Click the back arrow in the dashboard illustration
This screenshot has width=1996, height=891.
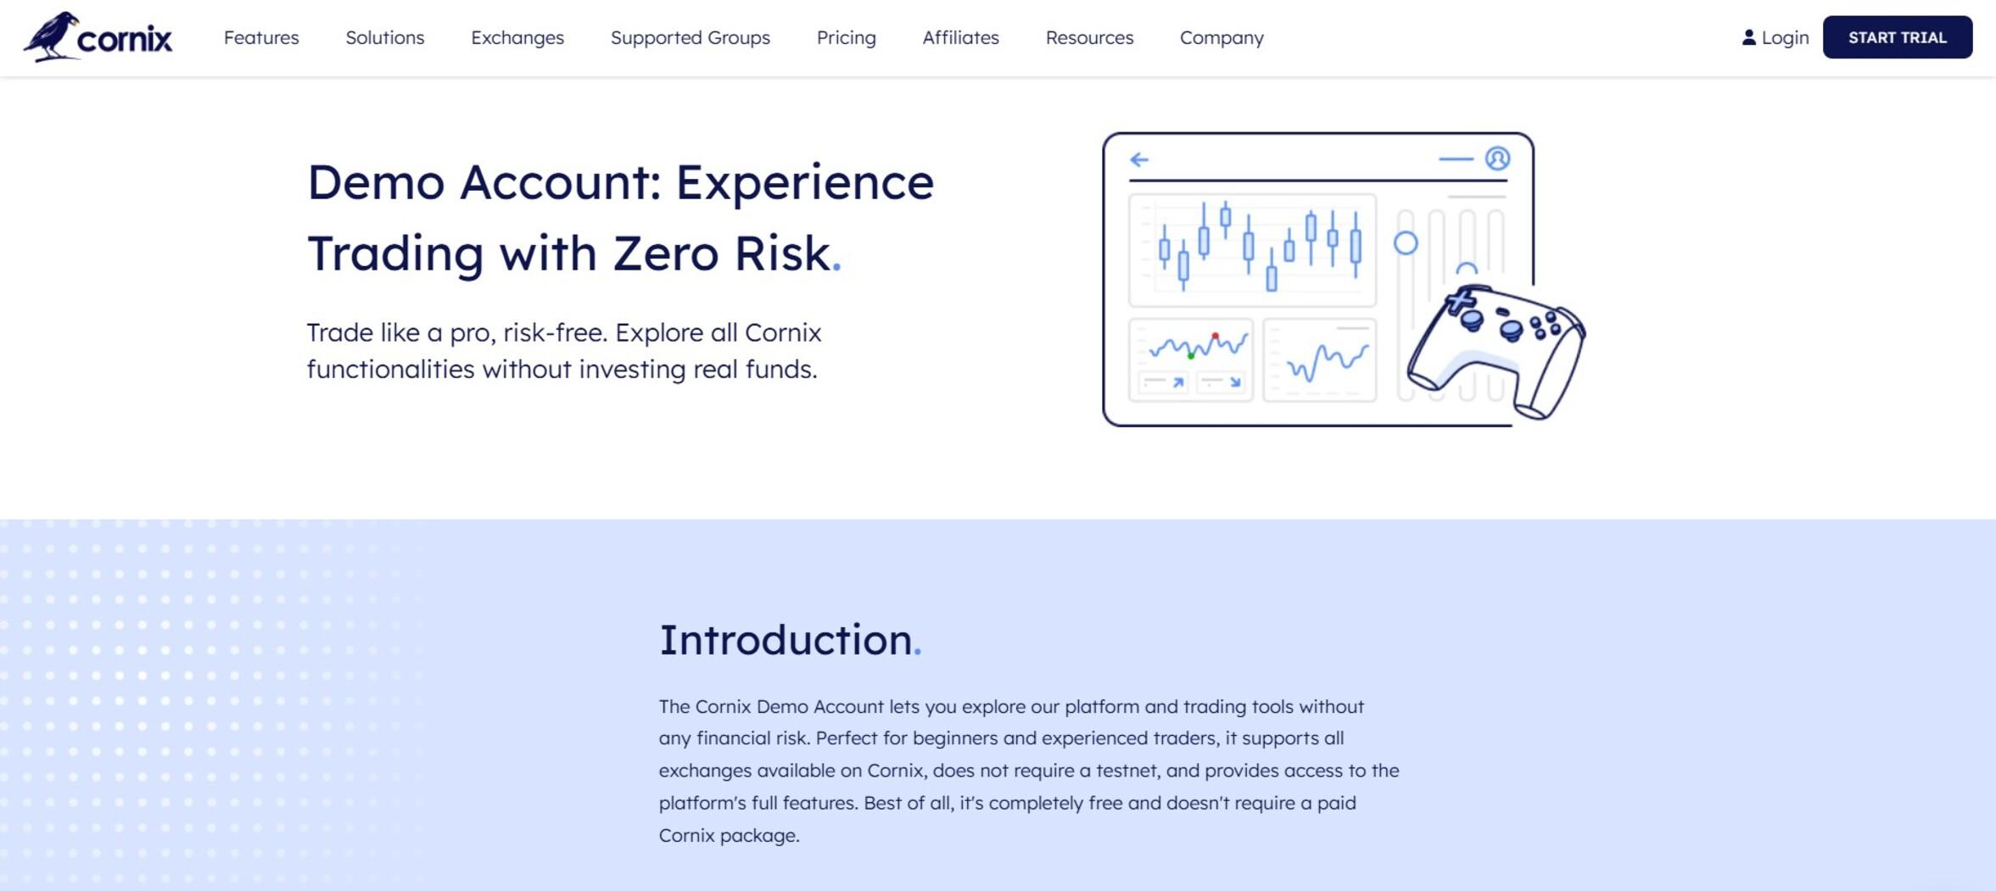pyautogui.click(x=1138, y=159)
